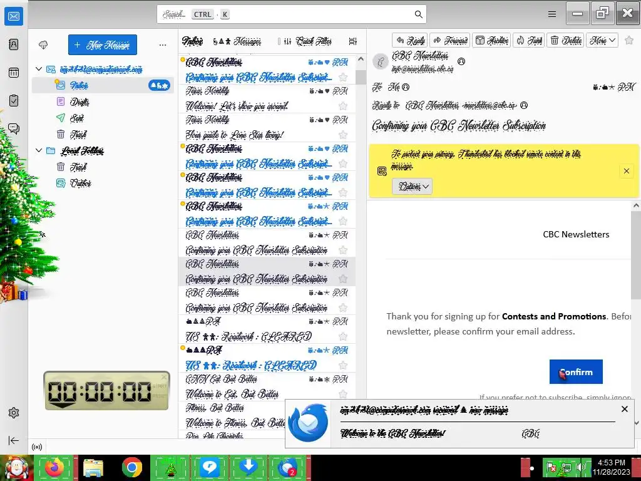
Task: Open message list display options icon
Action: click(353, 41)
